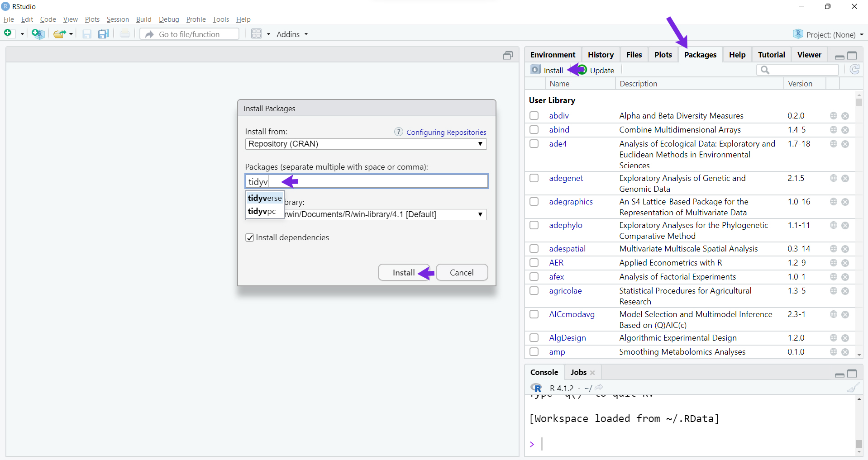
Task: Click the Create a Project icon
Action: coord(38,34)
